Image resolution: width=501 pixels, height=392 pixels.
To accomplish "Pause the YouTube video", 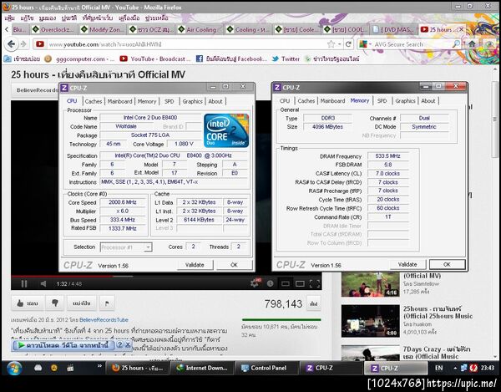I will coord(24,283).
